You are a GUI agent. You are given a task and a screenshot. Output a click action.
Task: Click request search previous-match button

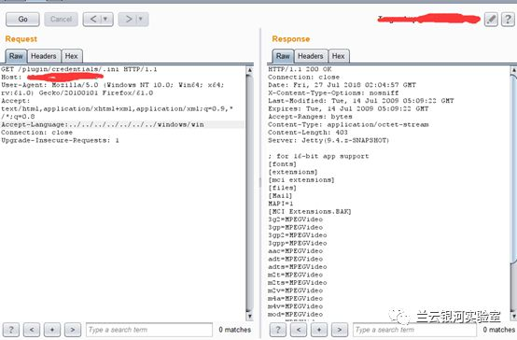pyautogui.click(x=32, y=330)
